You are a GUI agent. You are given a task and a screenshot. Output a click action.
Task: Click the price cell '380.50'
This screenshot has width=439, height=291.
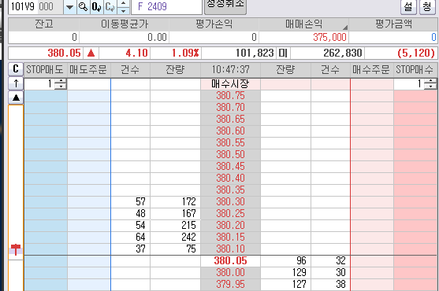[x=230, y=155]
